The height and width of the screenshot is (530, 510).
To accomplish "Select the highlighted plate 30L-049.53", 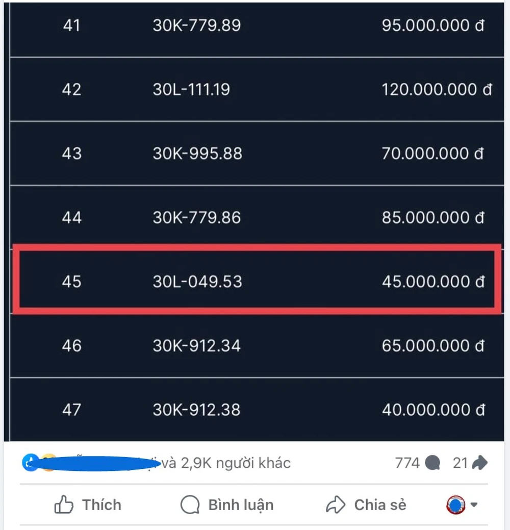I will coord(197,282).
